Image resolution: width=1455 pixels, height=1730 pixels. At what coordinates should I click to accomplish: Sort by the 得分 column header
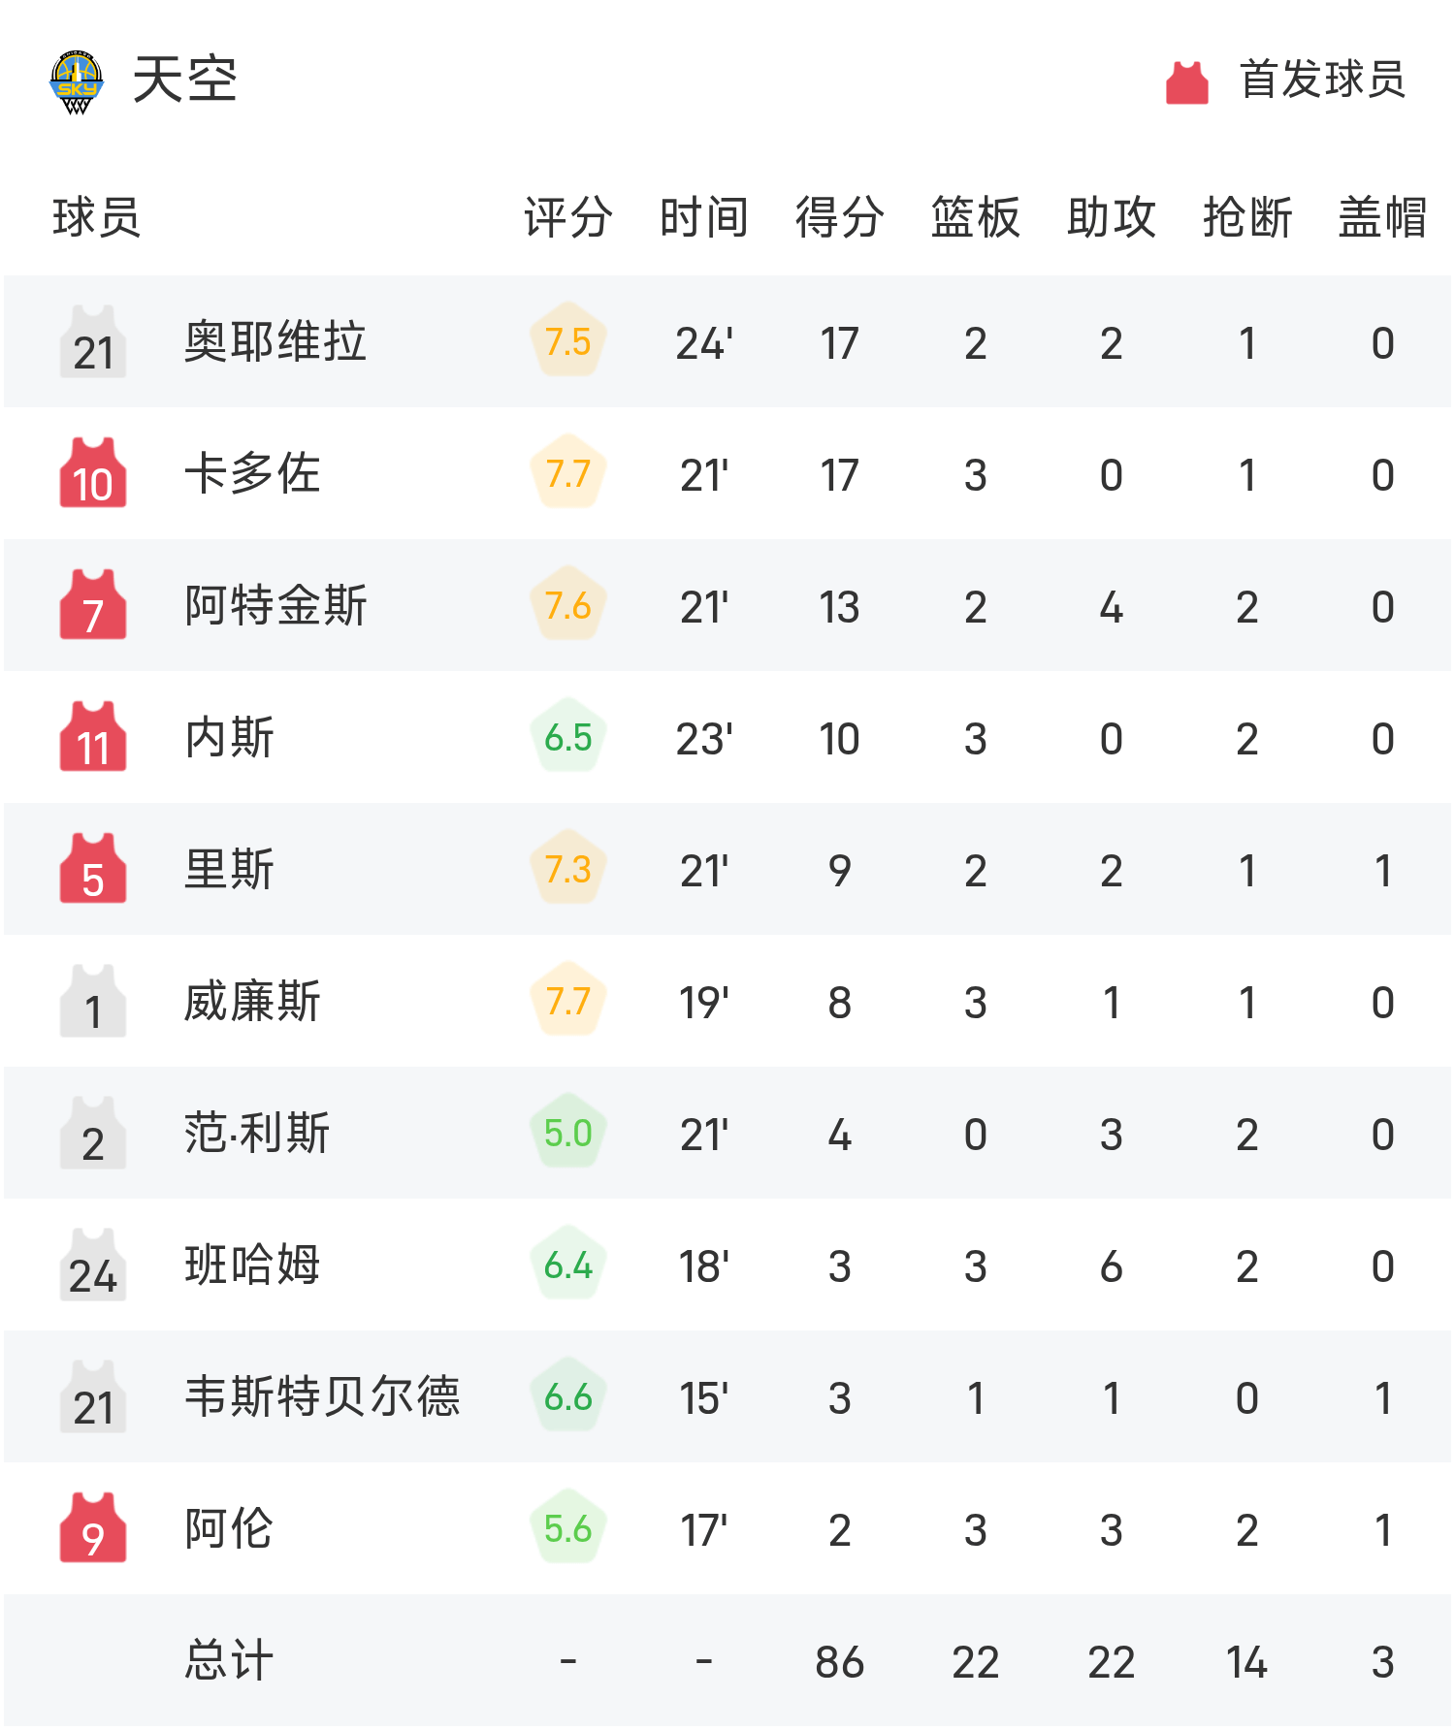[840, 217]
